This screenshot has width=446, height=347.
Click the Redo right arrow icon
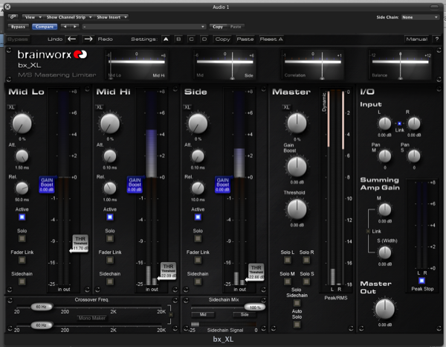click(88, 38)
